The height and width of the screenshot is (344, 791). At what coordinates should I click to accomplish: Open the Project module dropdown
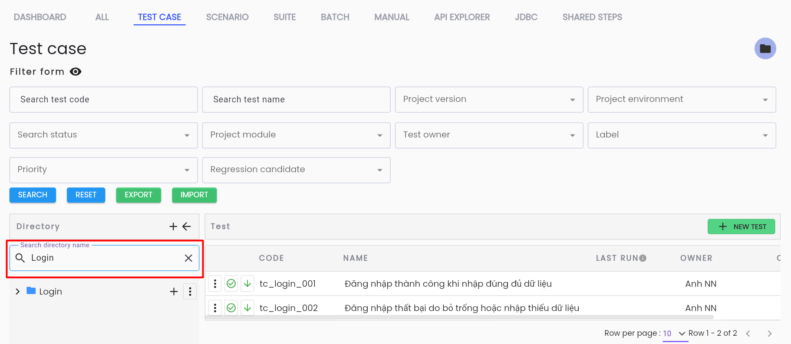[296, 135]
